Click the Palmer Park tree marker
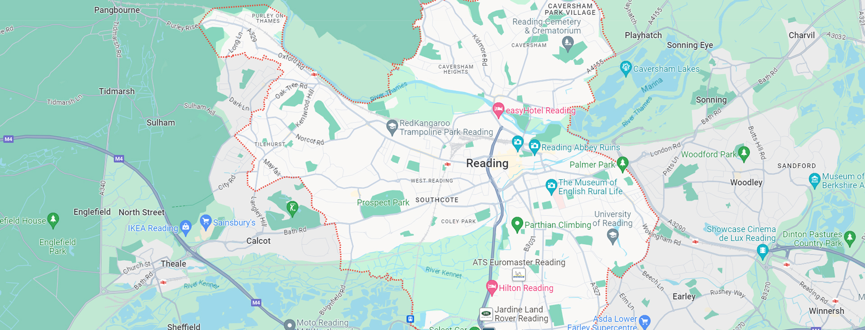The width and height of the screenshot is (865, 330). pyautogui.click(x=623, y=164)
